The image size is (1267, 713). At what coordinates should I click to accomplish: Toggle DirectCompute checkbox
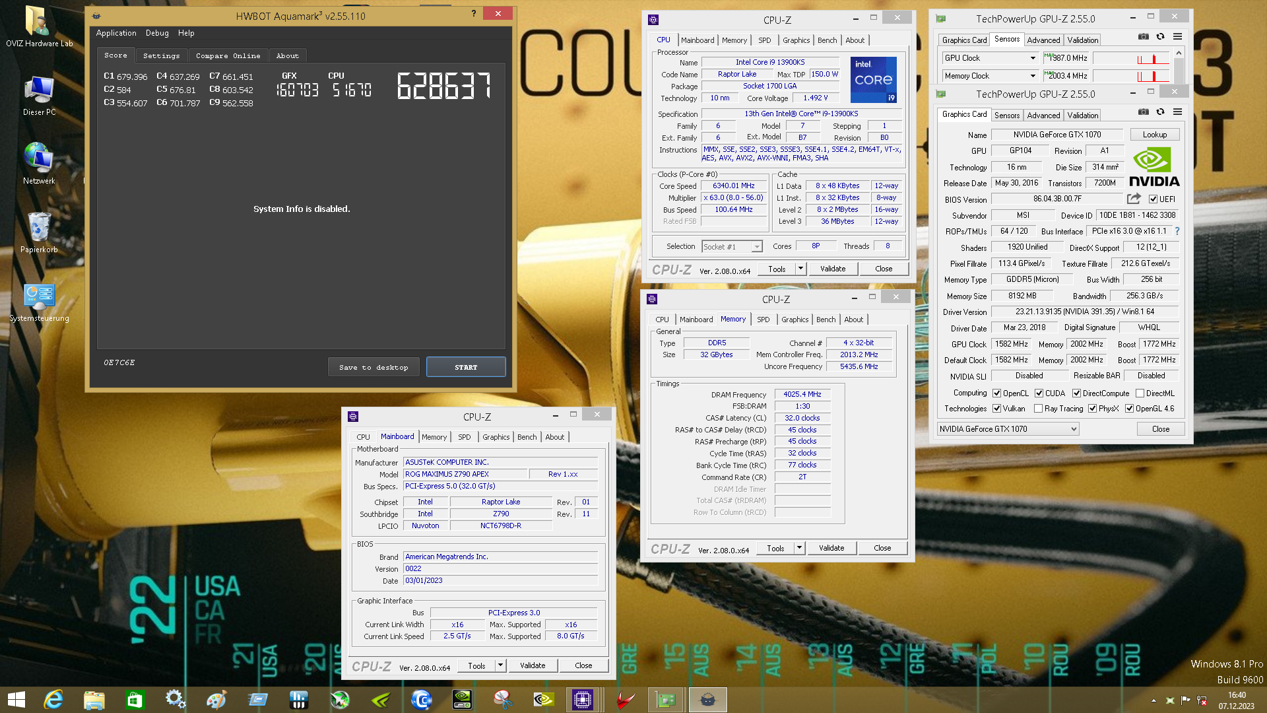click(1076, 393)
